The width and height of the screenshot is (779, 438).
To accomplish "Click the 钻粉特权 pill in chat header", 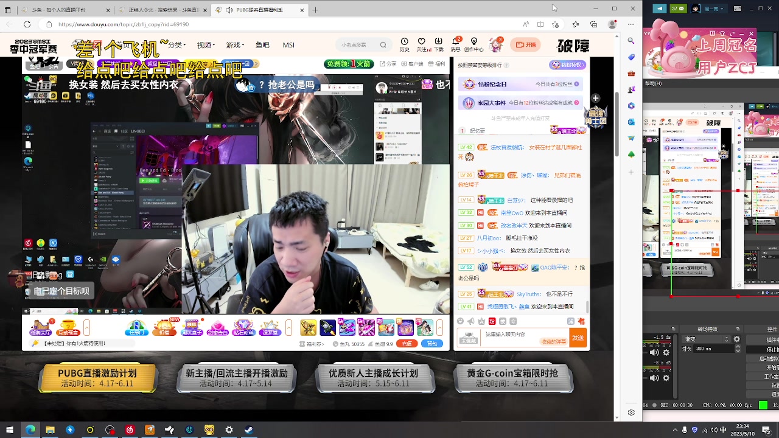I will click(x=567, y=64).
